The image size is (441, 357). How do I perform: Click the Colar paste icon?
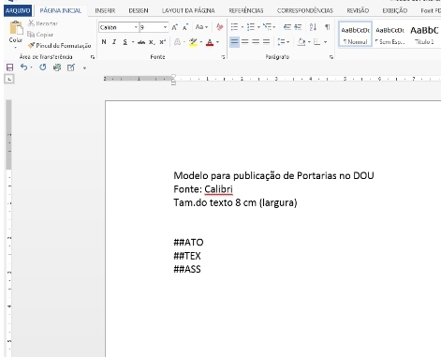pos(16,28)
